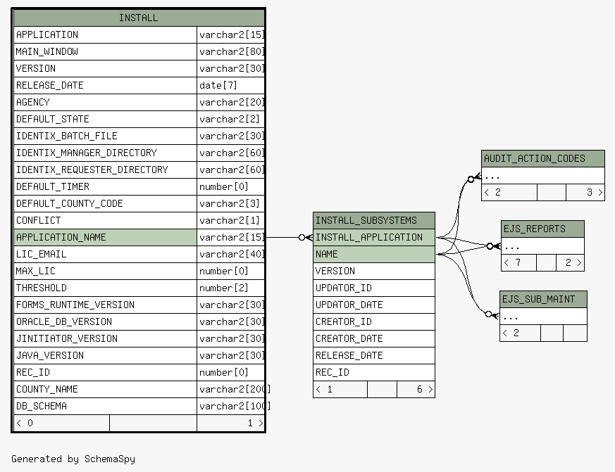Viewport: 615px width, 472px height.
Task: Select the NAME column in INSTALL_SUBSYSTEMS
Action: (373, 254)
